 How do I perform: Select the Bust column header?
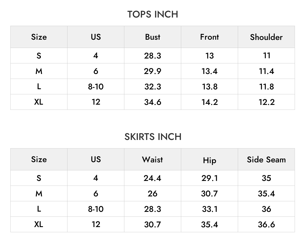153,37
